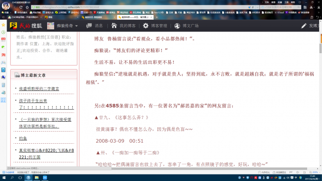Image resolution: width=322 pixels, height=181 pixels.
Task: Reload the page with refresh icon
Action: (x=21, y=7)
